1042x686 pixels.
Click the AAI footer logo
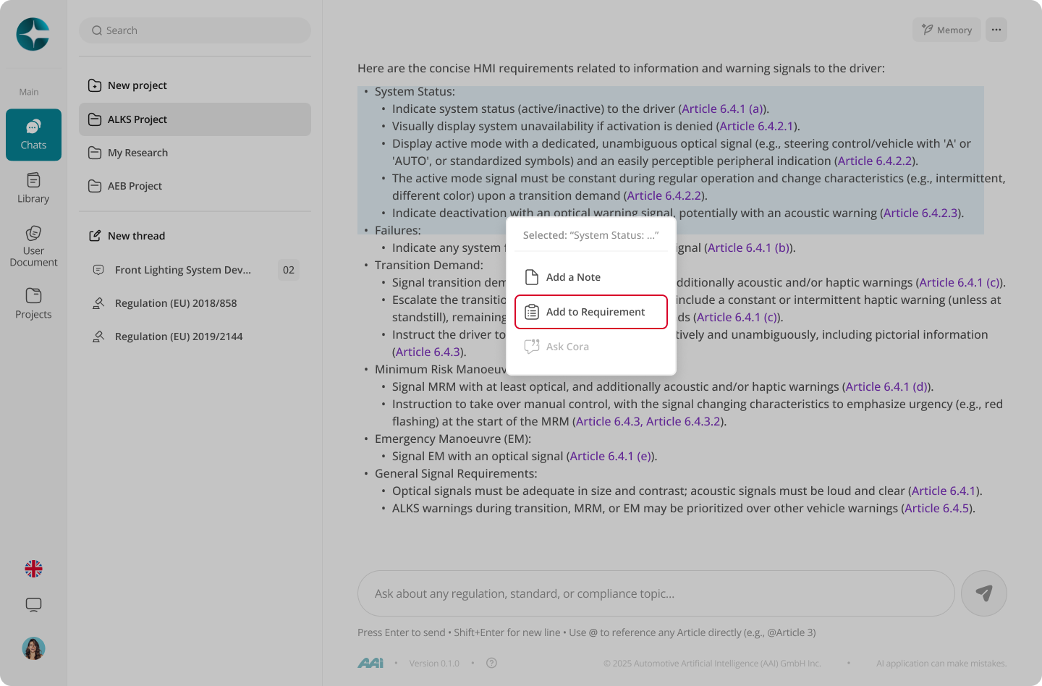[370, 663]
